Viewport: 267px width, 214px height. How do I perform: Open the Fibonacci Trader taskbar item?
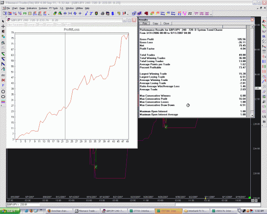[86, 211]
